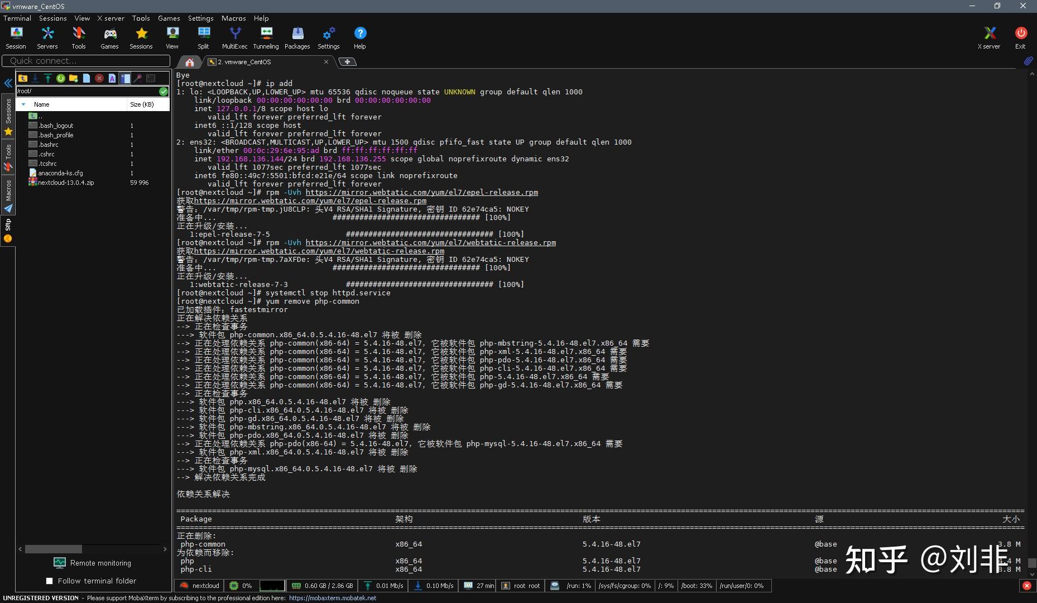Click the rename 'A' icon in SFTP toolbar
1037x603 pixels.
(x=112, y=78)
